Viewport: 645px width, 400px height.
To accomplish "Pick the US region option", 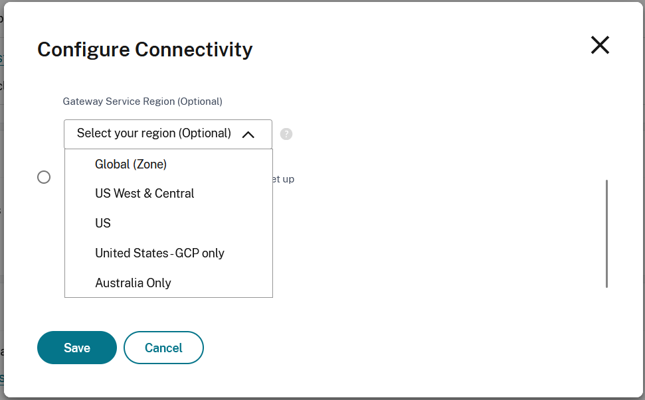I will pos(103,224).
